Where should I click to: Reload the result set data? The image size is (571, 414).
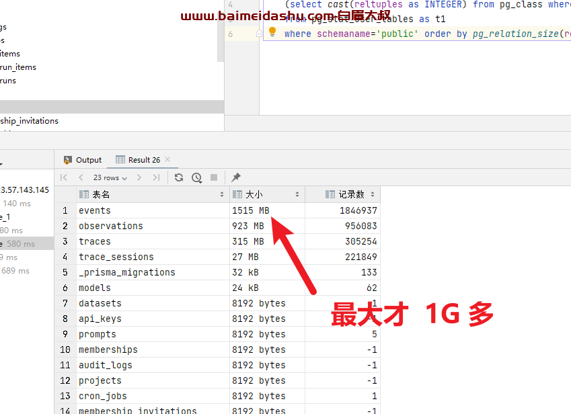click(x=179, y=177)
